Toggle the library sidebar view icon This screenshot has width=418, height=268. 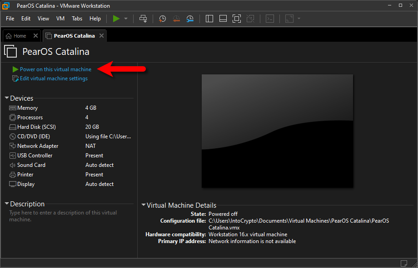(209, 19)
